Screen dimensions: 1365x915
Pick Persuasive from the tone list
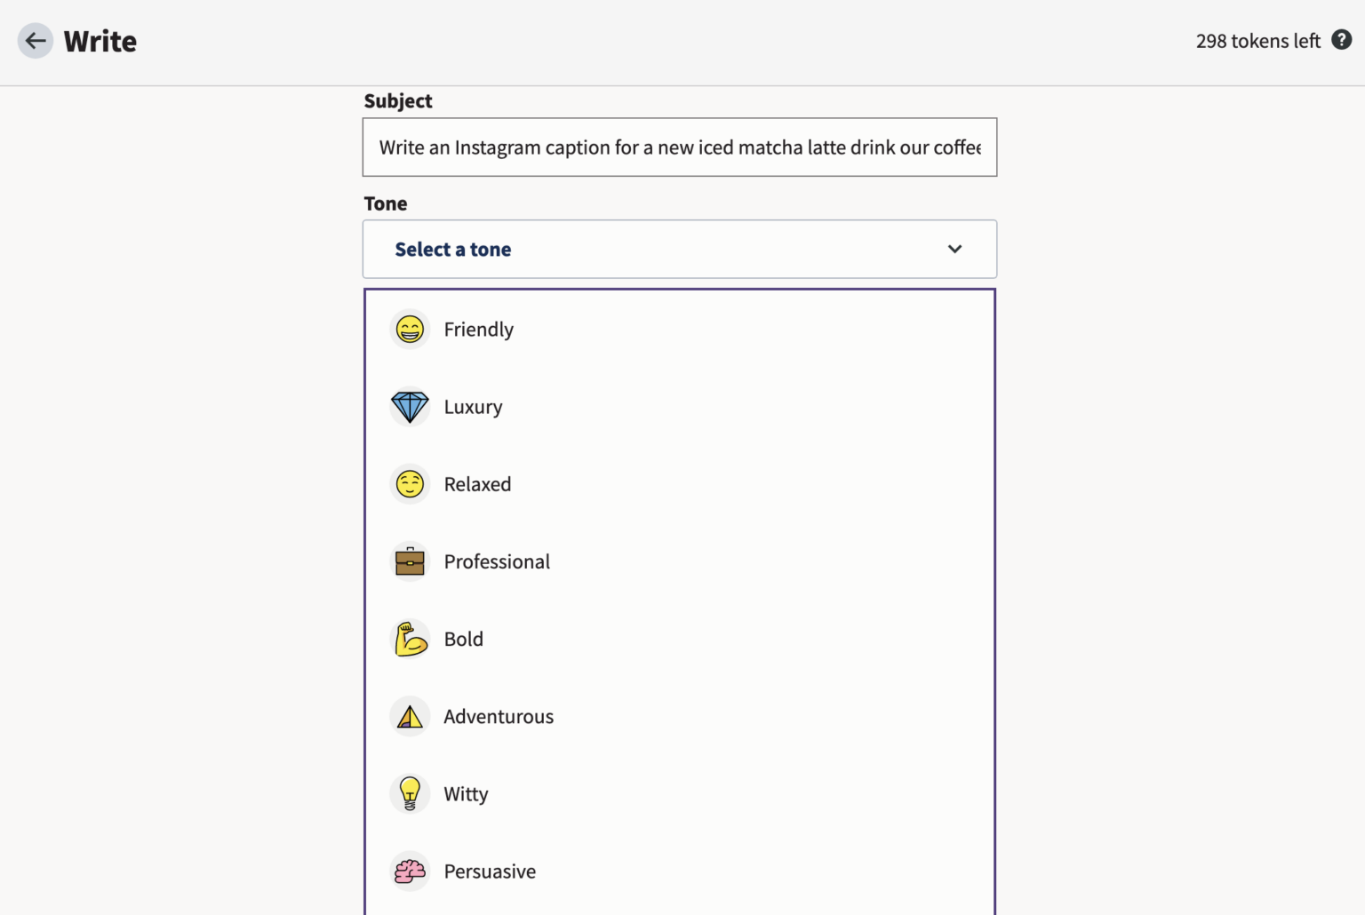point(490,871)
